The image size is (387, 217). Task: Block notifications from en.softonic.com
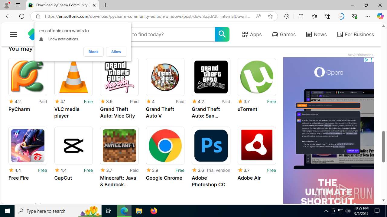tap(93, 52)
